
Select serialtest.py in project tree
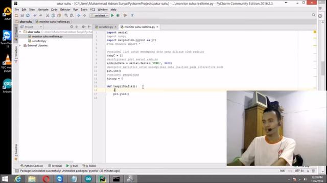(39, 41)
